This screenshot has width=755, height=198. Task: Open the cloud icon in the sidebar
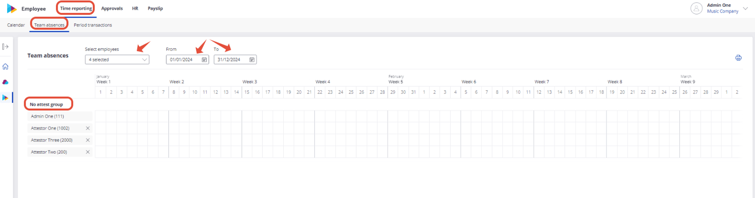click(x=6, y=82)
